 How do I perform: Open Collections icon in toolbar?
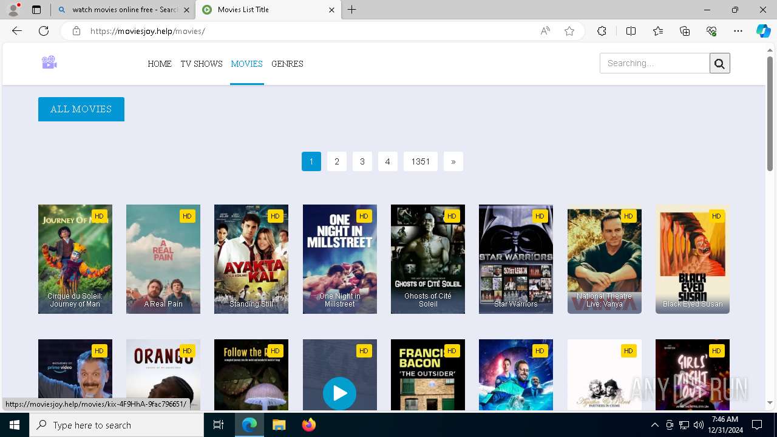click(x=685, y=31)
